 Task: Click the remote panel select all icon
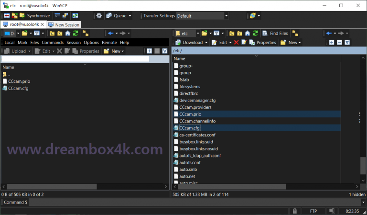(347, 43)
